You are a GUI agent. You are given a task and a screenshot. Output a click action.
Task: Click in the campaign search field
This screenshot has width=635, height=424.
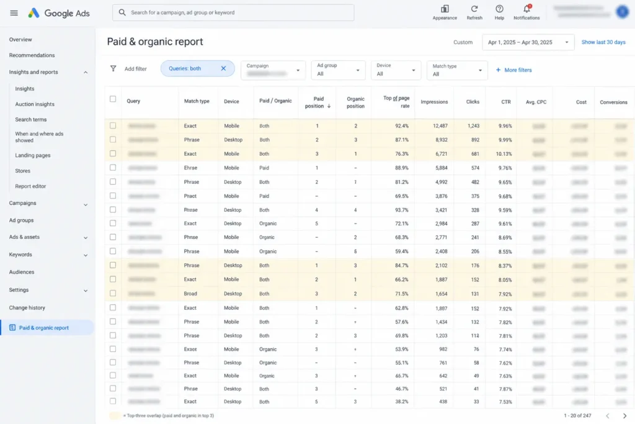[233, 12]
